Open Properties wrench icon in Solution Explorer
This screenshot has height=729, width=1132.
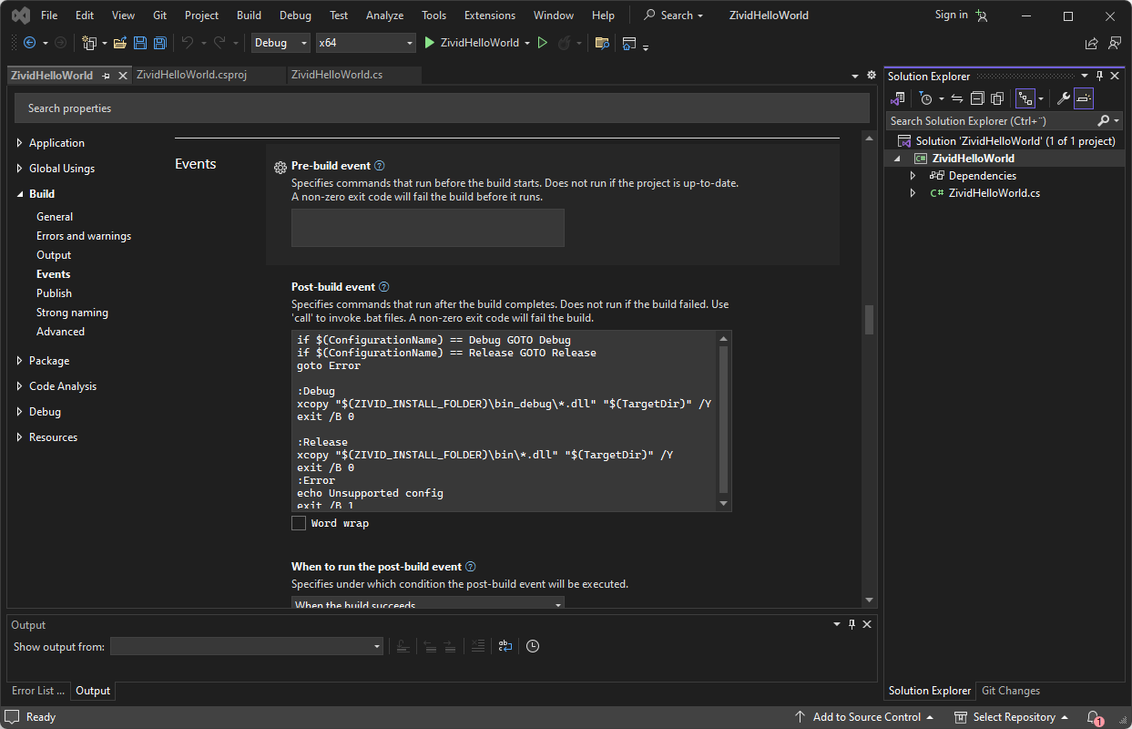(x=1062, y=98)
